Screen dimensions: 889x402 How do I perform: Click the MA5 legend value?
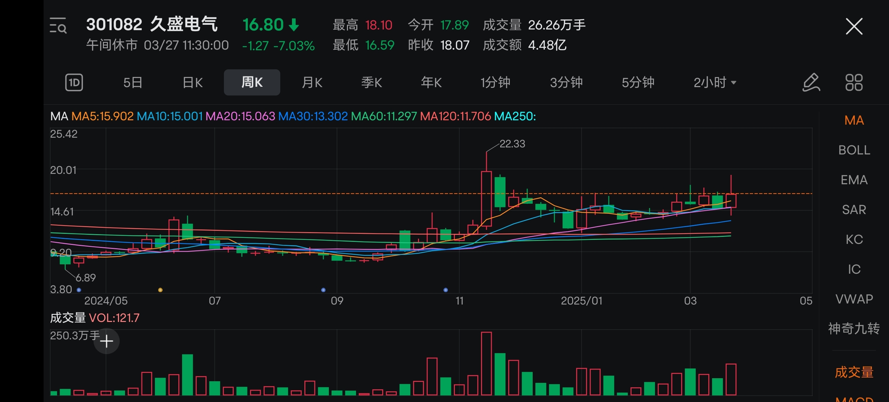point(103,116)
